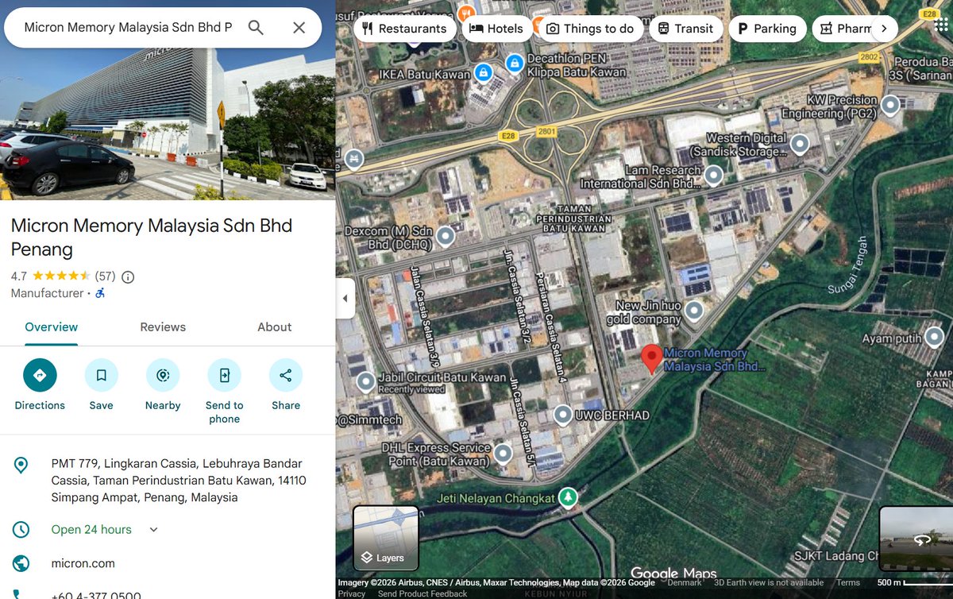Switch to the Reviews tab
This screenshot has height=599, width=953.
pyautogui.click(x=163, y=327)
